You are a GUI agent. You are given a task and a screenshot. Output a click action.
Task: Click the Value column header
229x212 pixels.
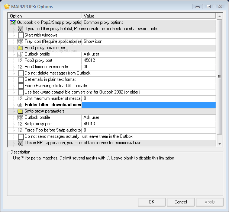click(x=148, y=16)
